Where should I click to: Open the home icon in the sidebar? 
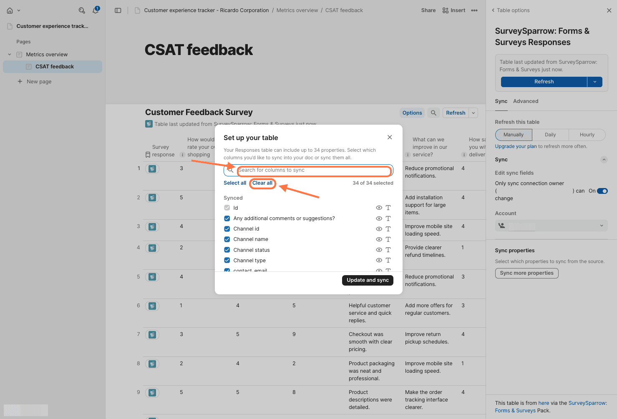click(x=10, y=10)
